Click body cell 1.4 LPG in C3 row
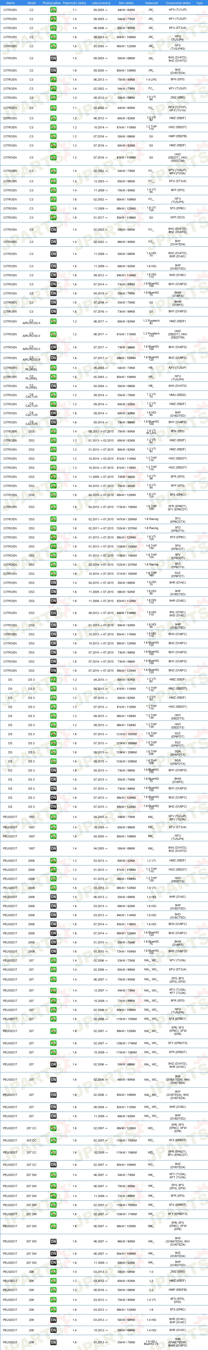Image resolution: width=208 pixels, height=1350 pixels. [151, 80]
